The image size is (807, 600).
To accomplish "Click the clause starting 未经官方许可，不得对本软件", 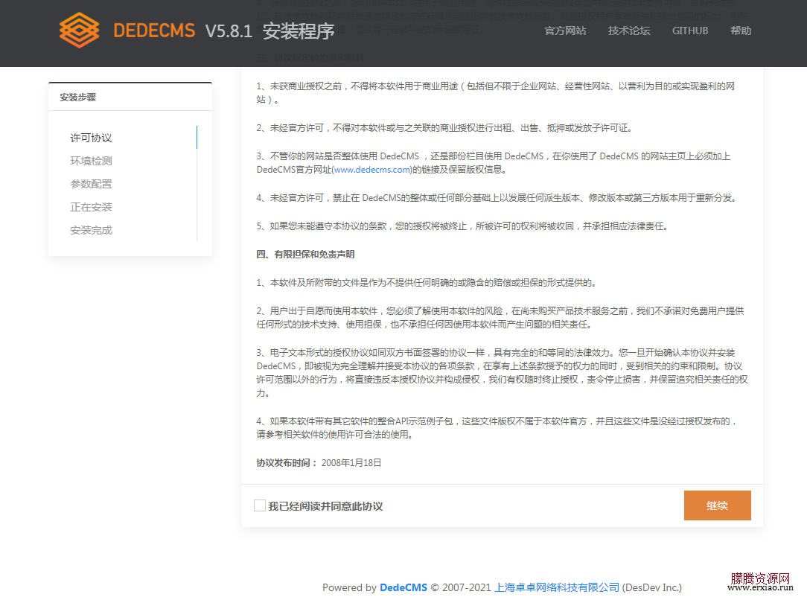I will 444,127.
